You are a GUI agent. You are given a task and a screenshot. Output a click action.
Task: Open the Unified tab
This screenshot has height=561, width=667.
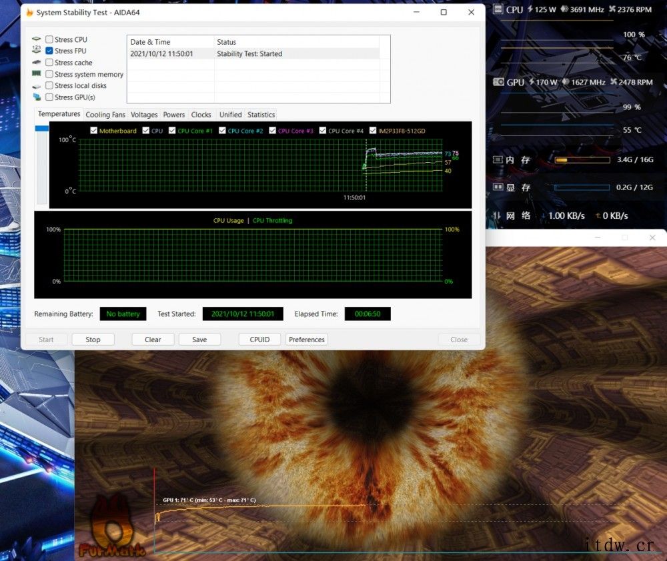click(x=230, y=115)
